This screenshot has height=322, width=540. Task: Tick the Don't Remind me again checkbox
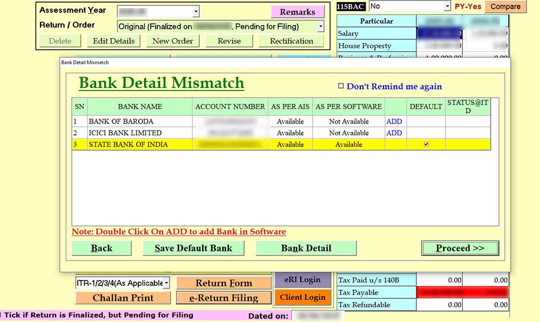pos(341,86)
